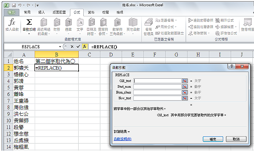
Task: Select column B header
Action: pos(56,55)
